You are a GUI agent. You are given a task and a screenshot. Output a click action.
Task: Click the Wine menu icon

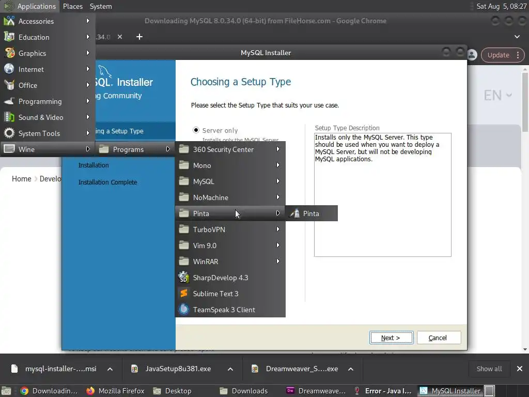coord(9,149)
